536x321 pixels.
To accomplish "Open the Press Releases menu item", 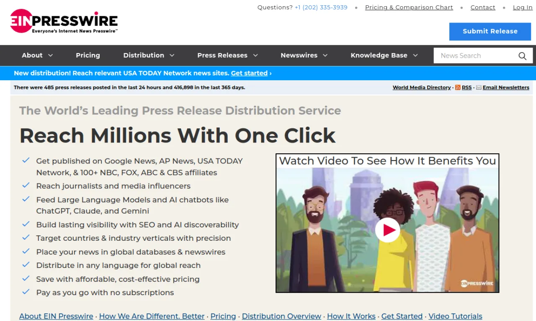I will point(222,55).
